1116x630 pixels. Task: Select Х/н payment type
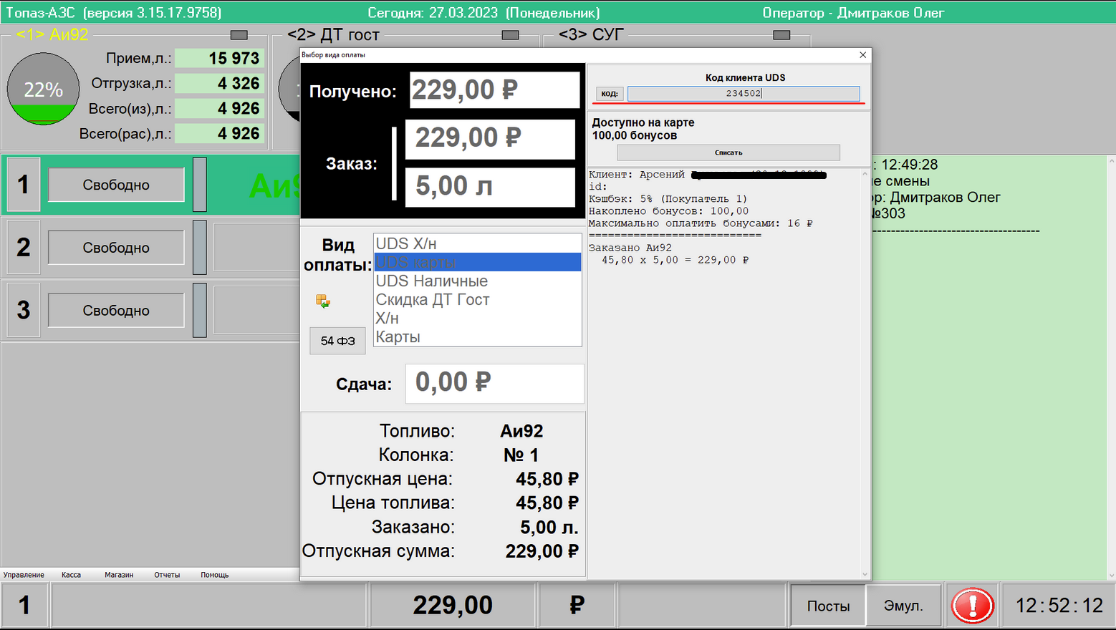coord(477,318)
